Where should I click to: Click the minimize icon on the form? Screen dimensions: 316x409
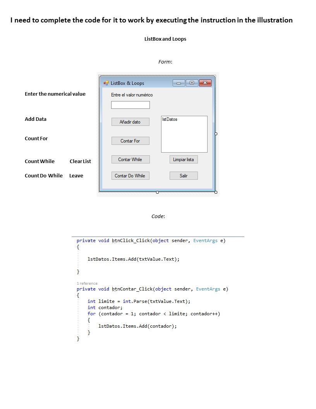tap(179, 82)
